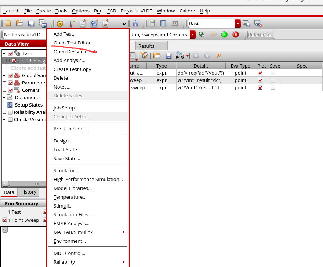Click the pencil edit icon in outputs toolbar

pos(144,55)
